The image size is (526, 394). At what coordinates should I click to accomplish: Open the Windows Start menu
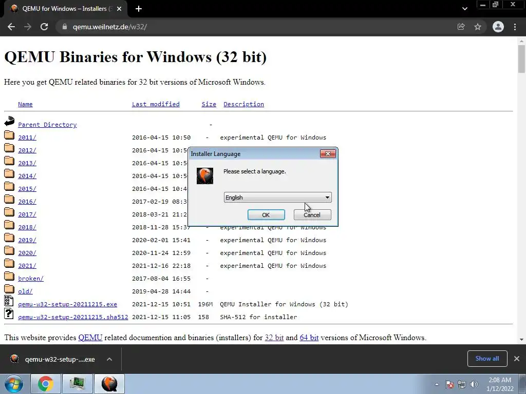[14, 384]
